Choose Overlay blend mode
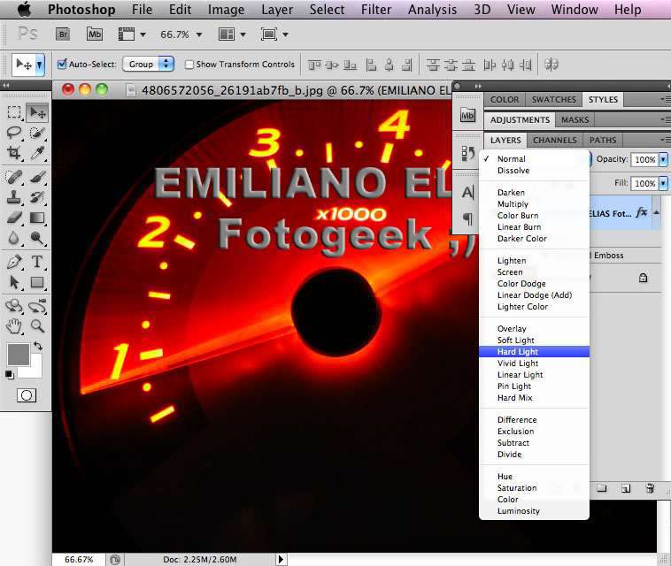Viewport: 671px width, 566px height. click(x=534, y=329)
